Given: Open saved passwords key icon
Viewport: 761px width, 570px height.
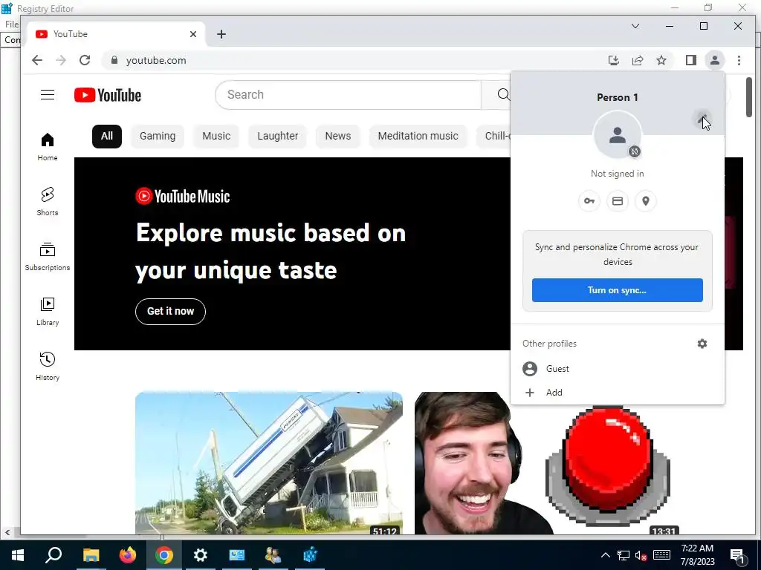Looking at the screenshot, I should 589,201.
